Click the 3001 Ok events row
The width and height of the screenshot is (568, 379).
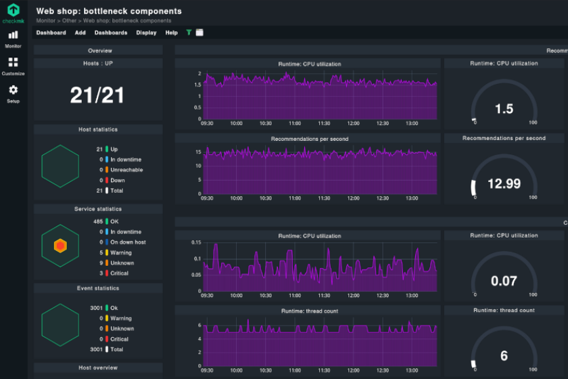point(104,308)
